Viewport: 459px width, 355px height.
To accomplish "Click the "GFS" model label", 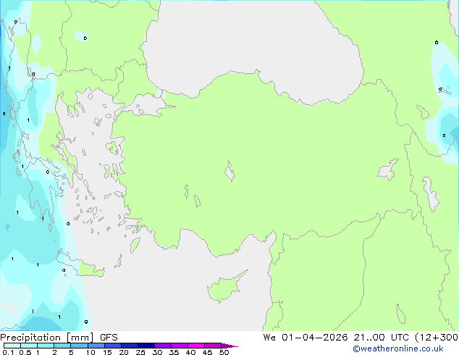I will [109, 338].
